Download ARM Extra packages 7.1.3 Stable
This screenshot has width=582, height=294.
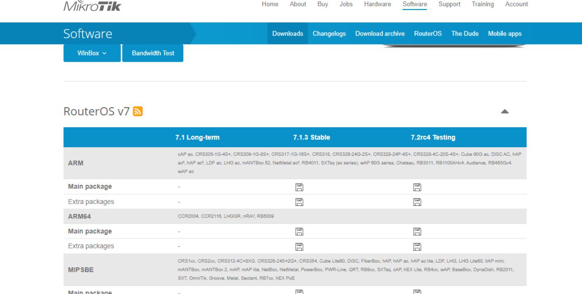(x=299, y=202)
